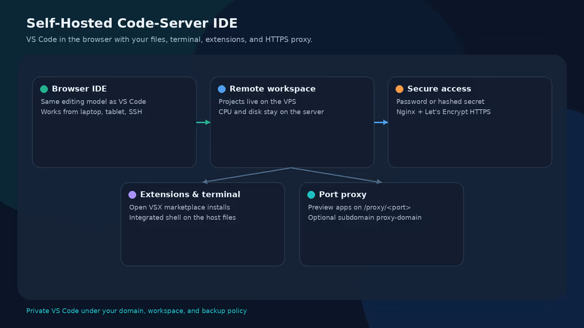584x328 pixels.
Task: Select the Extensions & terminal card heading
Action: (x=190, y=195)
